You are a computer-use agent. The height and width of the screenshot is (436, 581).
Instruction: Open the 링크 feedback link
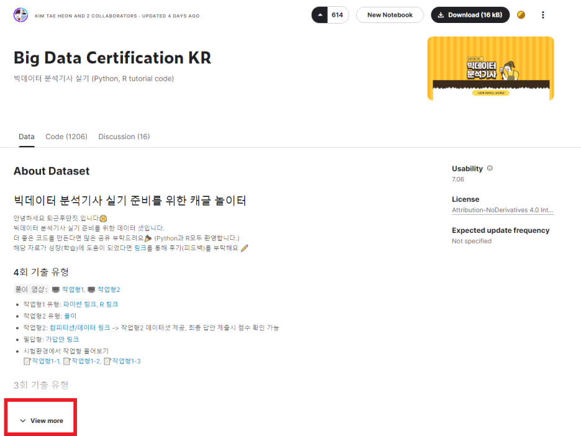140,248
